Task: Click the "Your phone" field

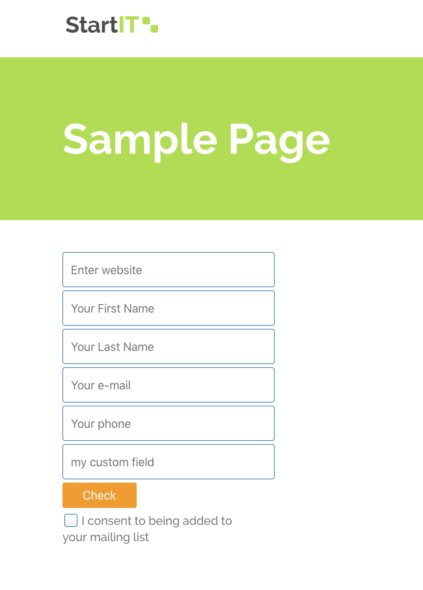Action: [x=168, y=423]
